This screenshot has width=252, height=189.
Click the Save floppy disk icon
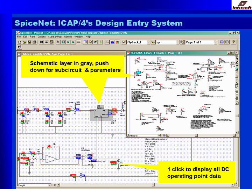[x=29, y=42]
